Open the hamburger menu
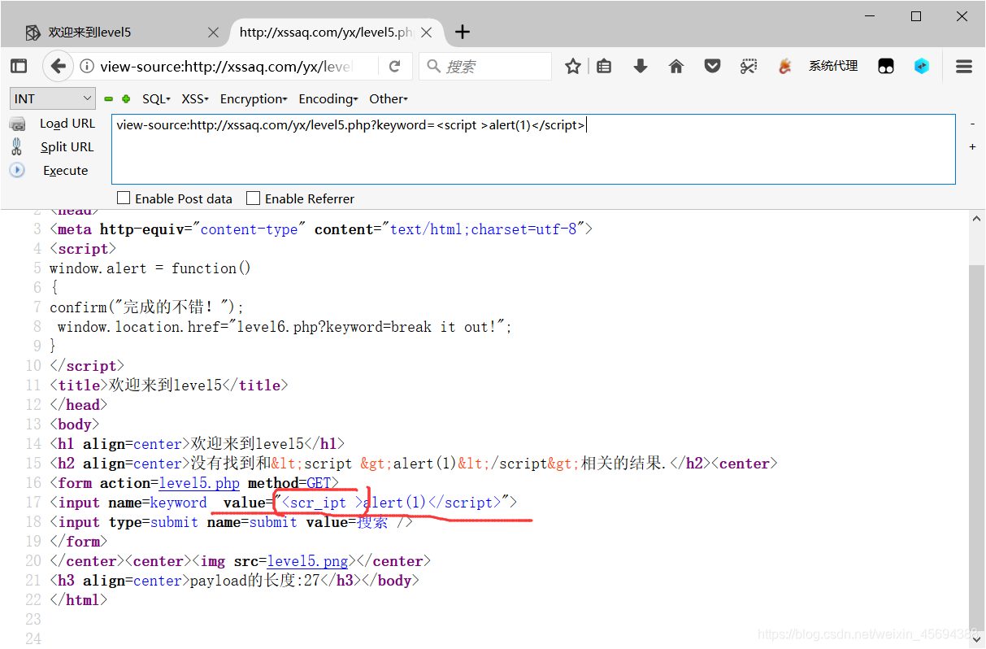This screenshot has width=986, height=649. tap(964, 67)
